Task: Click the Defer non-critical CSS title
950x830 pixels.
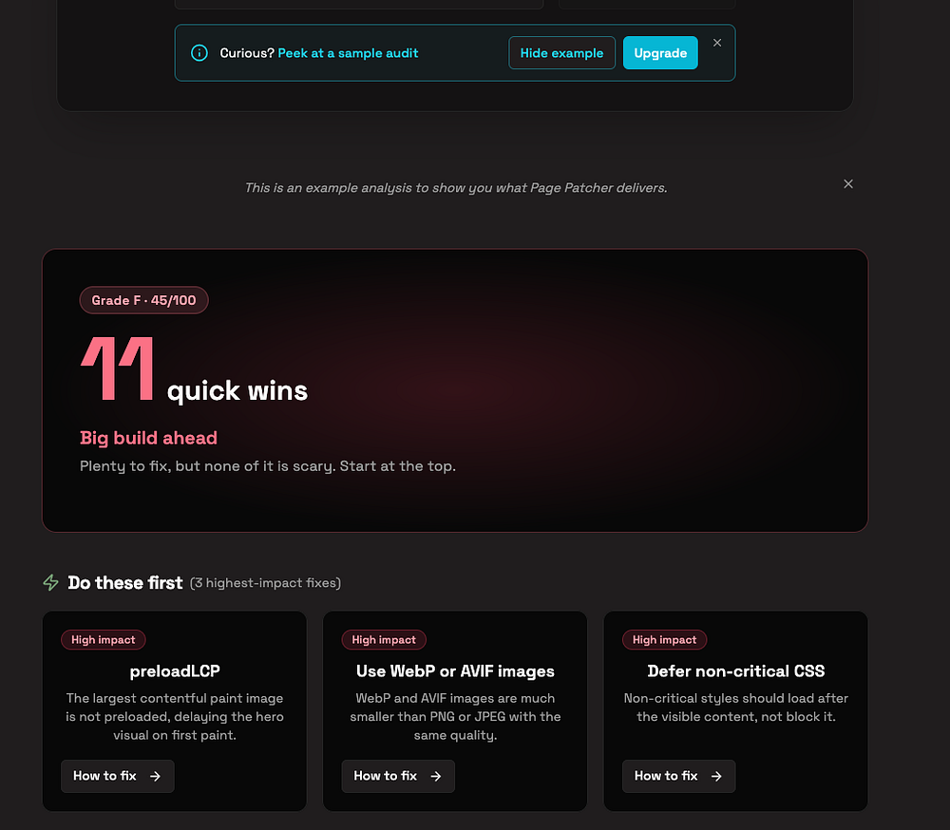Action: (735, 670)
